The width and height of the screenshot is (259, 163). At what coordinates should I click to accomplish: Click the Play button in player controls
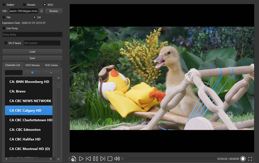(81, 159)
